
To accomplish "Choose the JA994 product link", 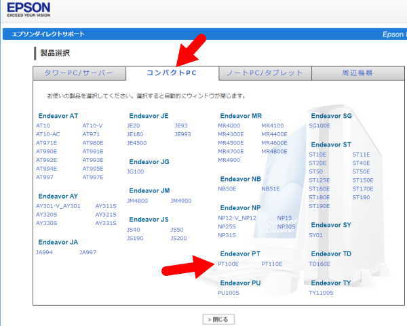I will [44, 252].
